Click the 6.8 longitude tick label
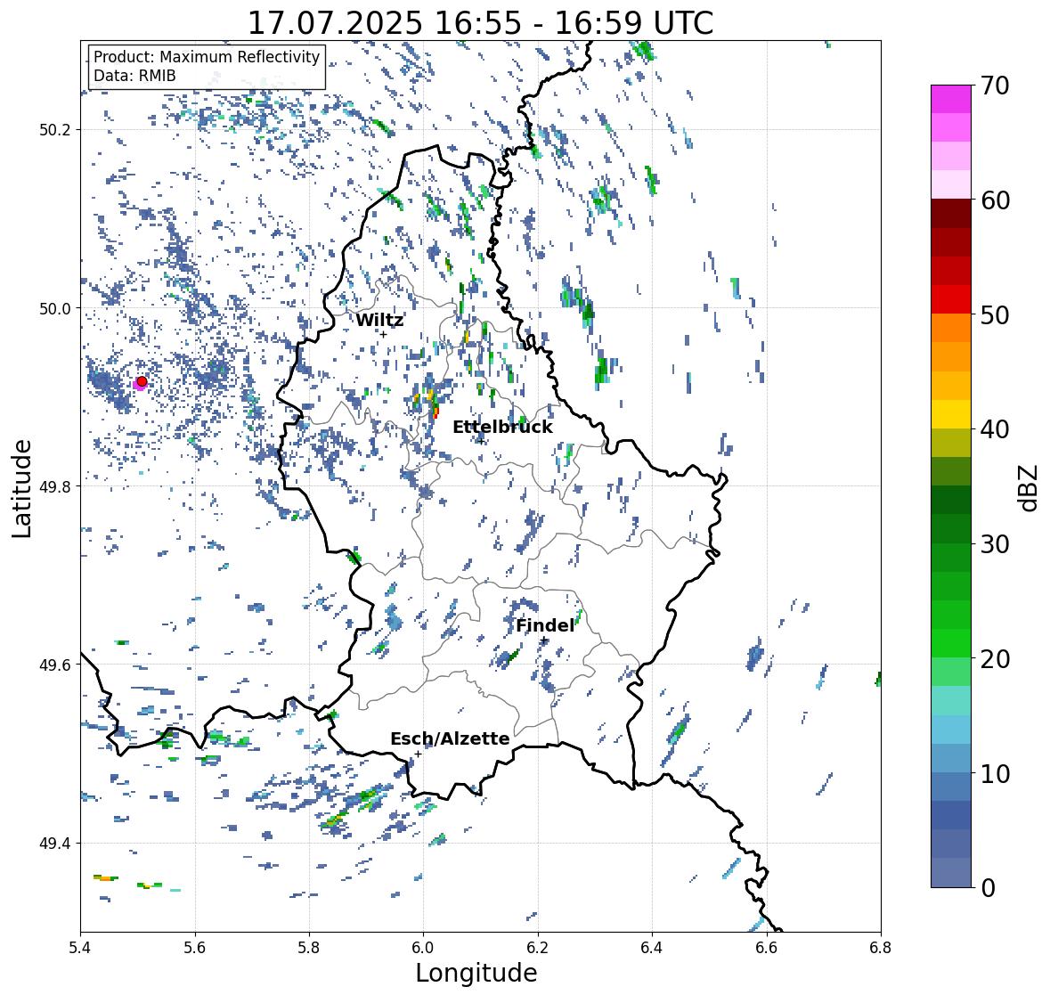 [881, 948]
